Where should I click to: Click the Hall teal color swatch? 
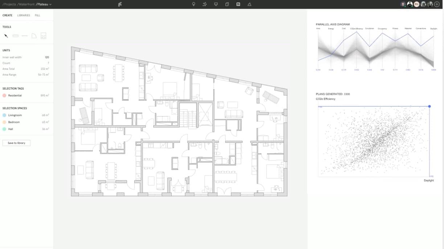[x=5, y=129]
